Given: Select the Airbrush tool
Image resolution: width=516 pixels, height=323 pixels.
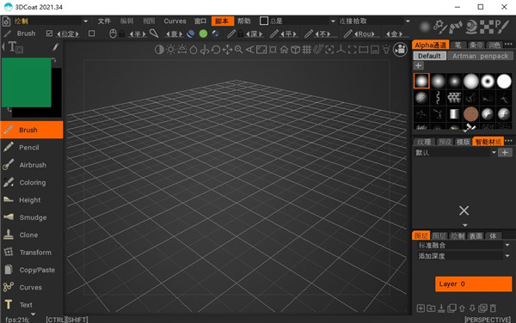Looking at the screenshot, I should click(x=32, y=165).
